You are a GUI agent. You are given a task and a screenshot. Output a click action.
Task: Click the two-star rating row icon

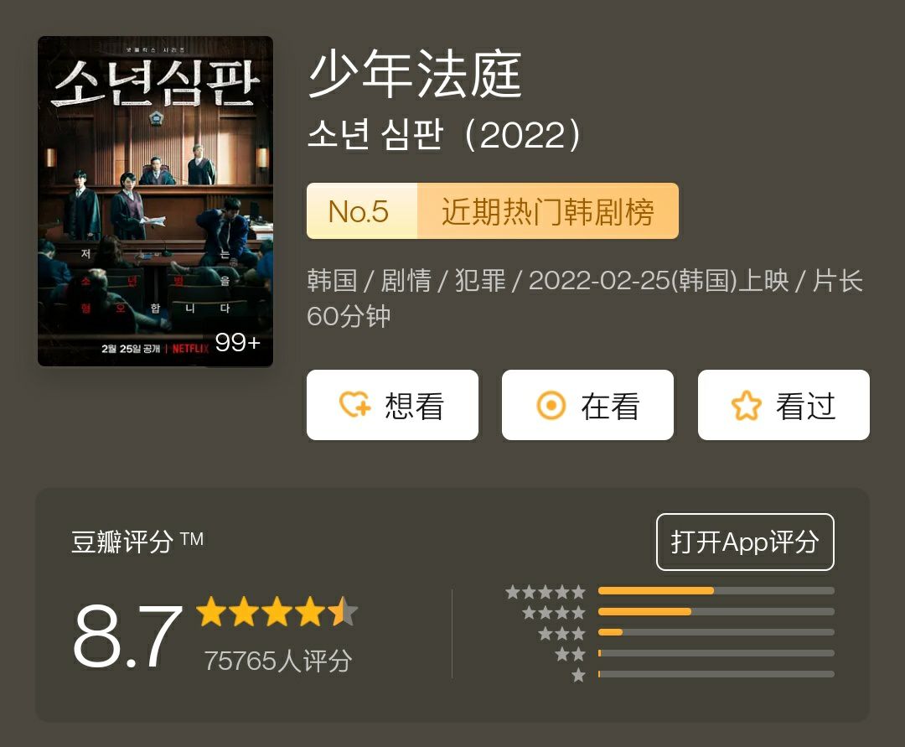571,654
